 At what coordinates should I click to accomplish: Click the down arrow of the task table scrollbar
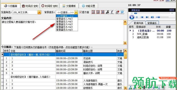[x=125, y=88]
